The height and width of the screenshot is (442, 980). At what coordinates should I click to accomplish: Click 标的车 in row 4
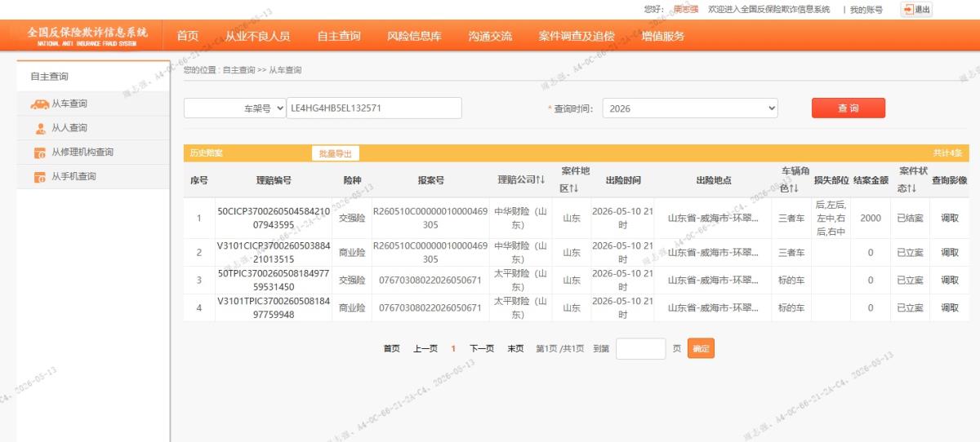791,308
